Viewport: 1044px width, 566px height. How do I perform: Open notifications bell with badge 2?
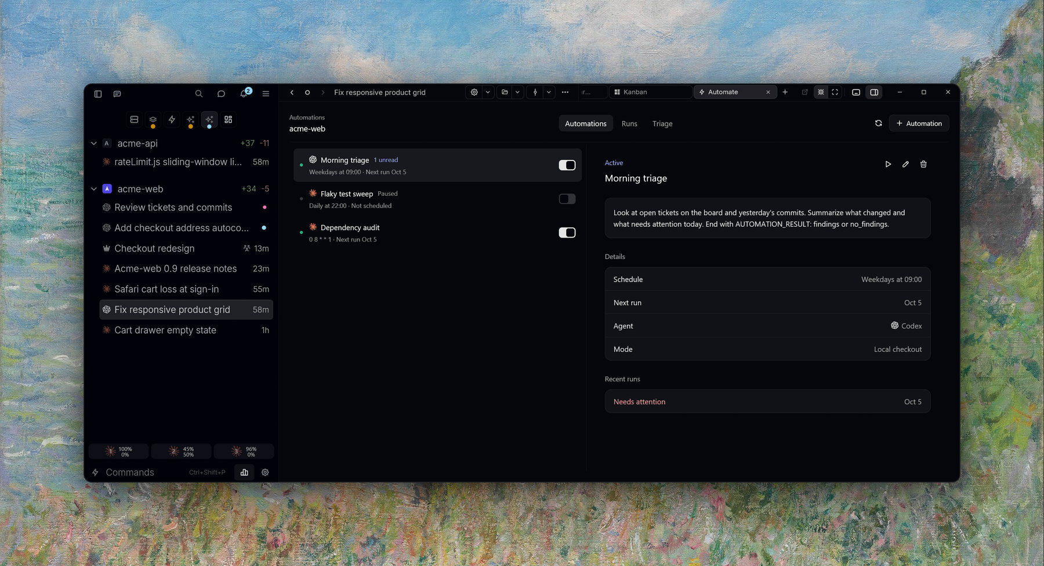coord(244,93)
